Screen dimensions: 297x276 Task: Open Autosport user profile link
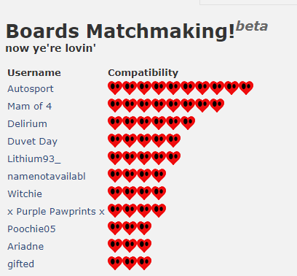click(31, 89)
